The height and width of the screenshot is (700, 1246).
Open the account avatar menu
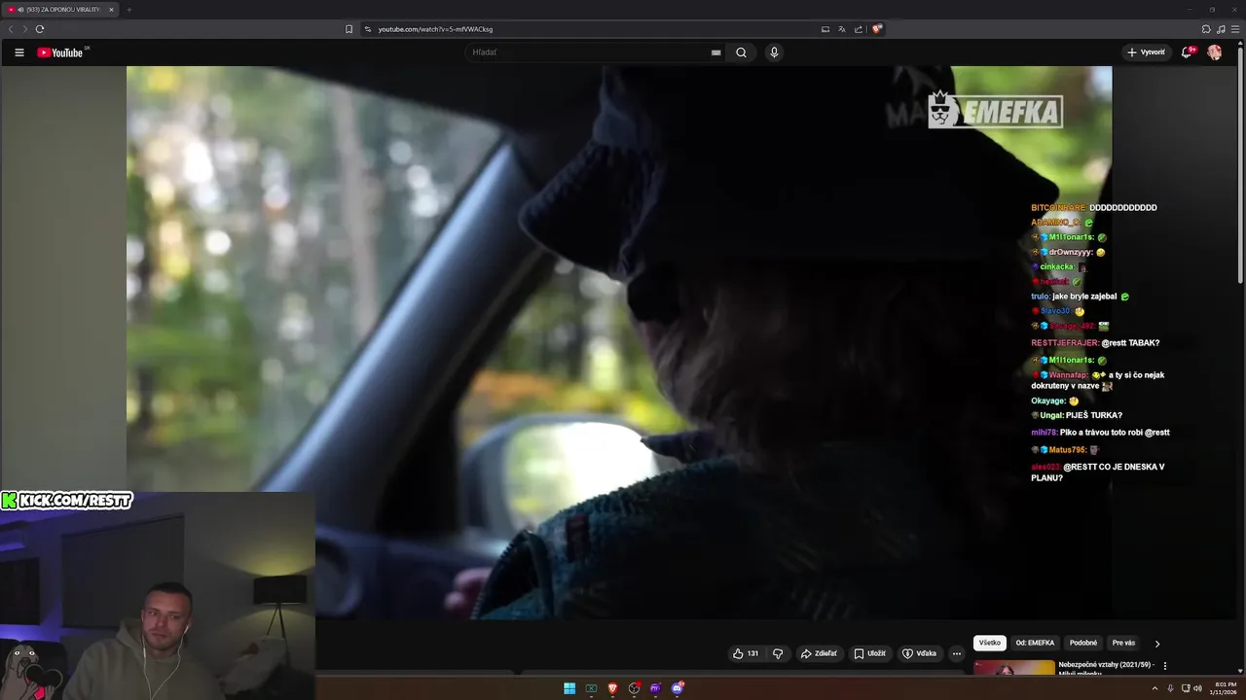tap(1215, 52)
